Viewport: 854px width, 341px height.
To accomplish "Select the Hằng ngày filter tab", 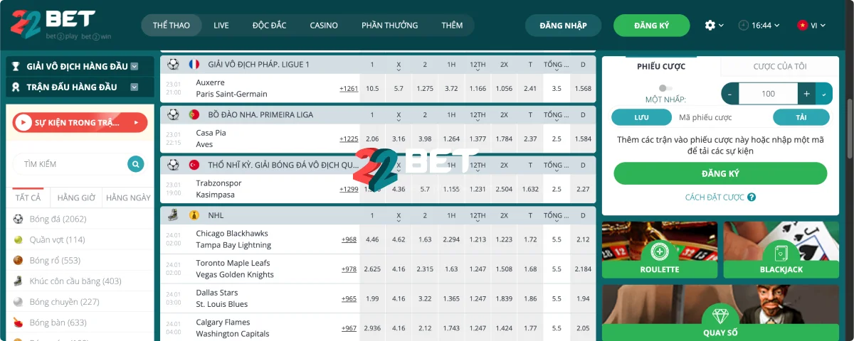I will pyautogui.click(x=128, y=197).
